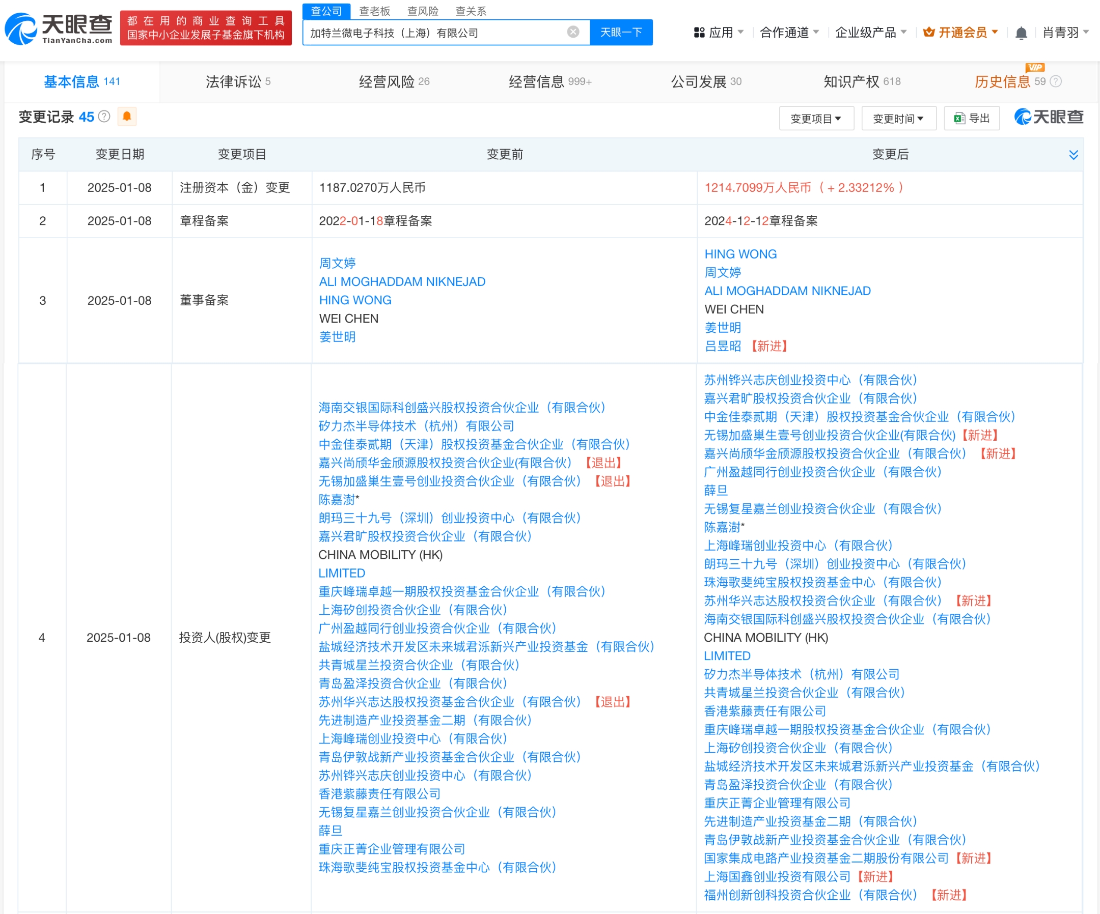Open HING WONG link in 变更后
This screenshot has height=914, width=1100.
[x=740, y=254]
